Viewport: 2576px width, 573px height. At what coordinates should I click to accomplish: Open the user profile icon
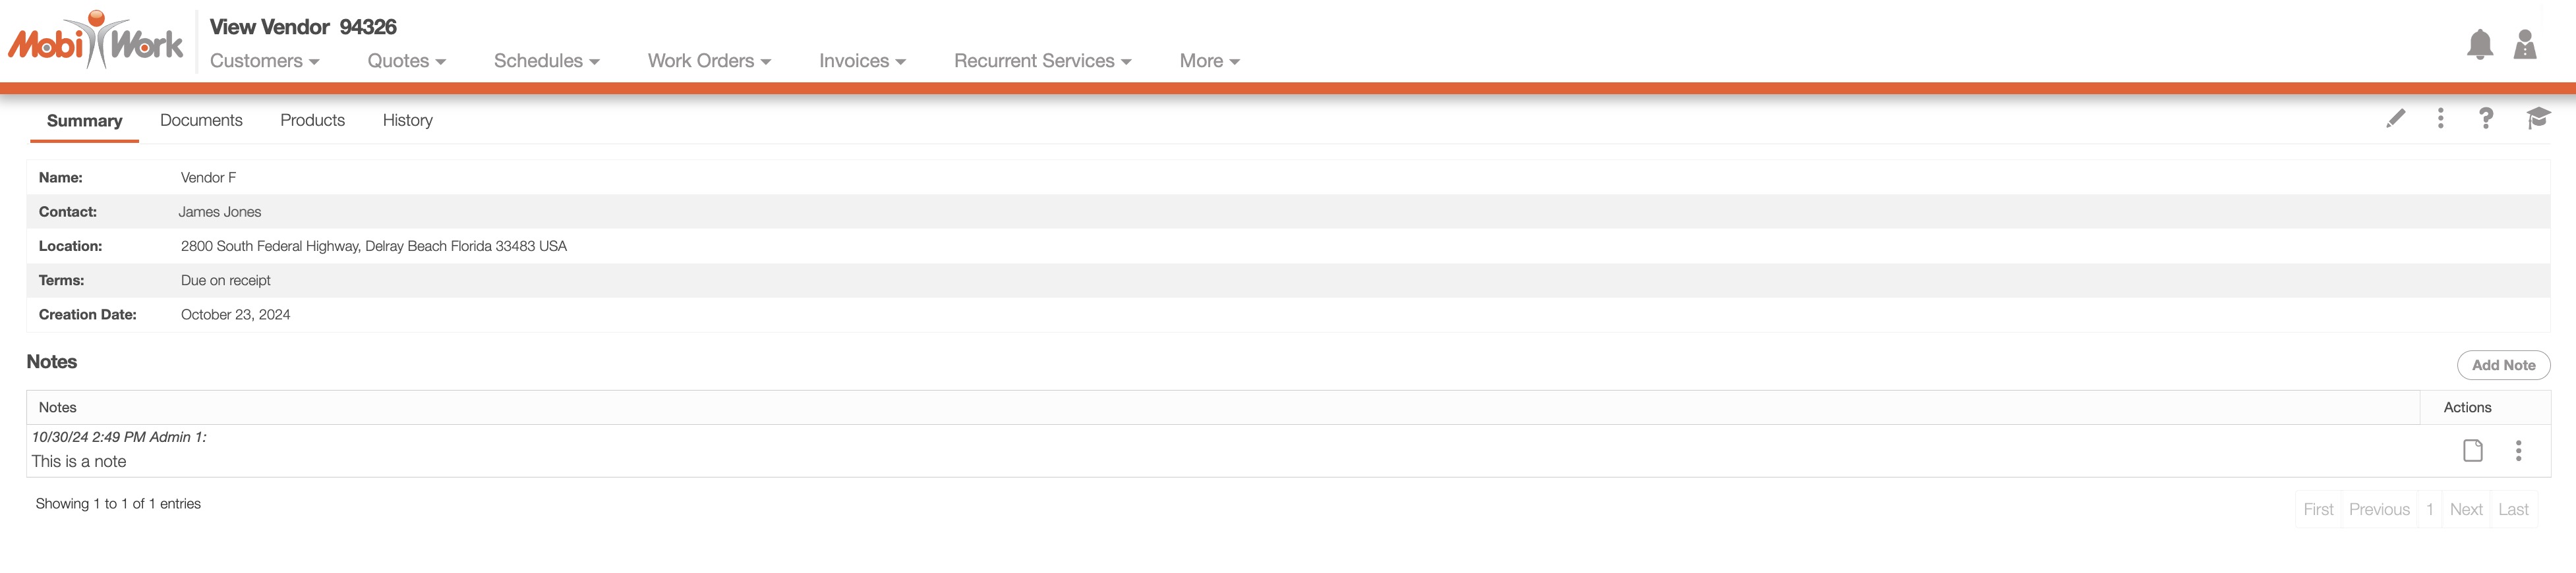click(x=2524, y=45)
